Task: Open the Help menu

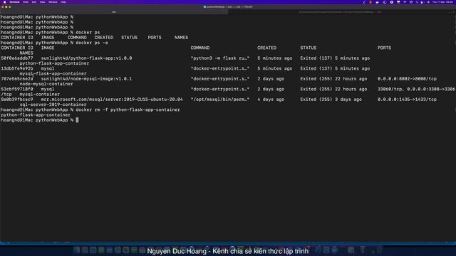Action: click(x=63, y=2)
